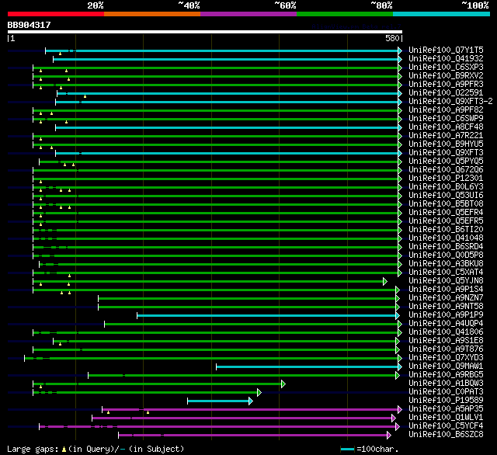Open hit UniRef100_A4UQP4

click(x=446, y=324)
